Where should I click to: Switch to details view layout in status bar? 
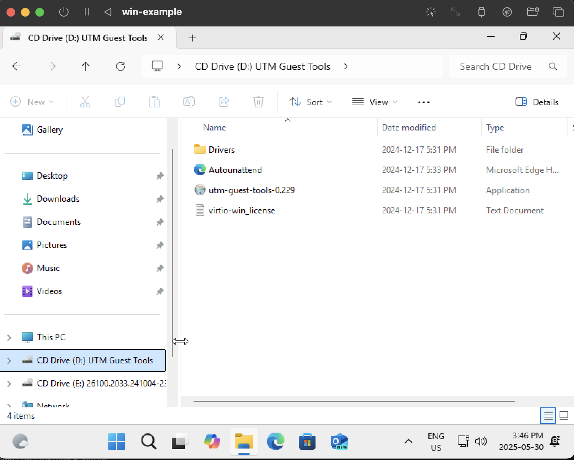tap(548, 416)
